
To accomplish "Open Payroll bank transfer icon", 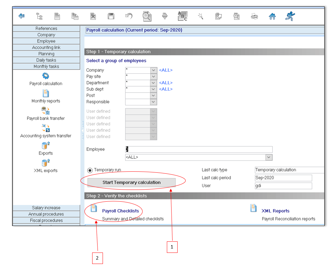I will tap(46, 110).
